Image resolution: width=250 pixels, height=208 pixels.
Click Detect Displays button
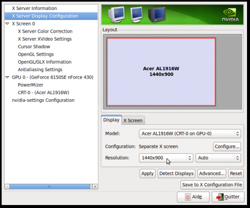point(176,173)
